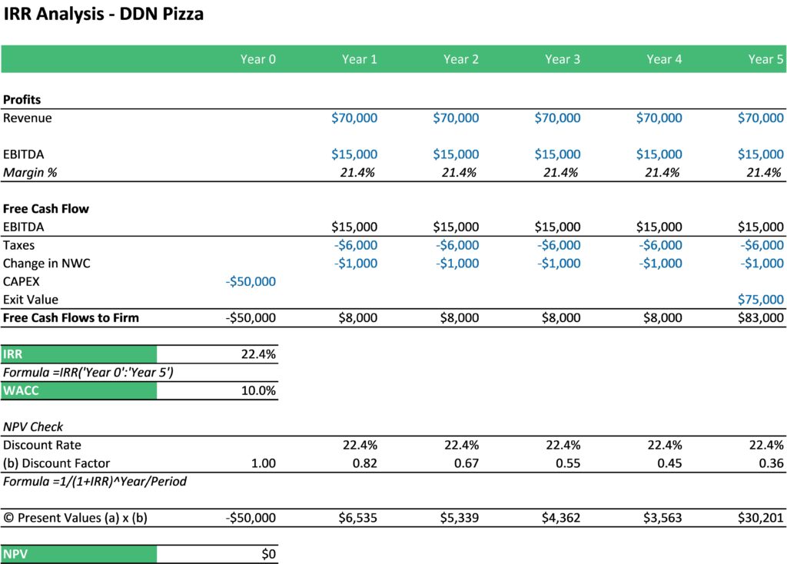The image size is (787, 564).
Task: Click the green NPV label cell
Action: tap(79, 554)
